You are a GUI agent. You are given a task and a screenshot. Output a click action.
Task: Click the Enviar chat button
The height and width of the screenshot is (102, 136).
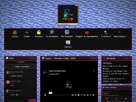coord(32,101)
